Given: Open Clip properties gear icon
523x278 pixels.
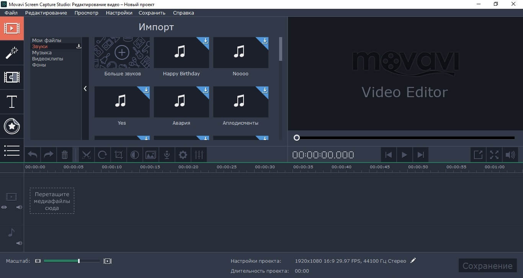Looking at the screenshot, I should coord(183,155).
